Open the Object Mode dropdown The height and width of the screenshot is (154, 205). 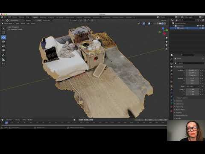tap(8, 24)
